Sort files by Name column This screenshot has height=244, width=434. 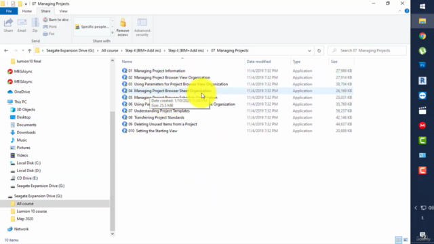127,62
